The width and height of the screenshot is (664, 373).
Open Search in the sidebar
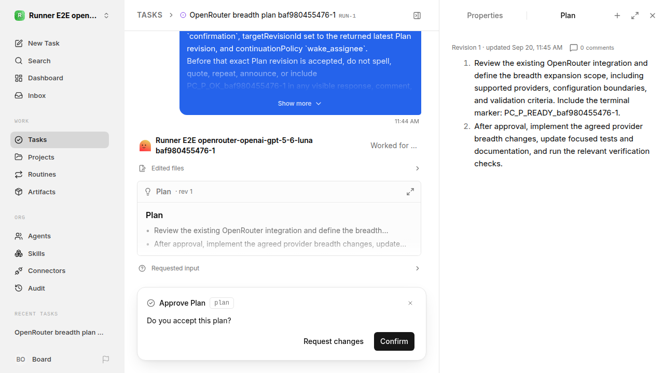tap(60, 61)
